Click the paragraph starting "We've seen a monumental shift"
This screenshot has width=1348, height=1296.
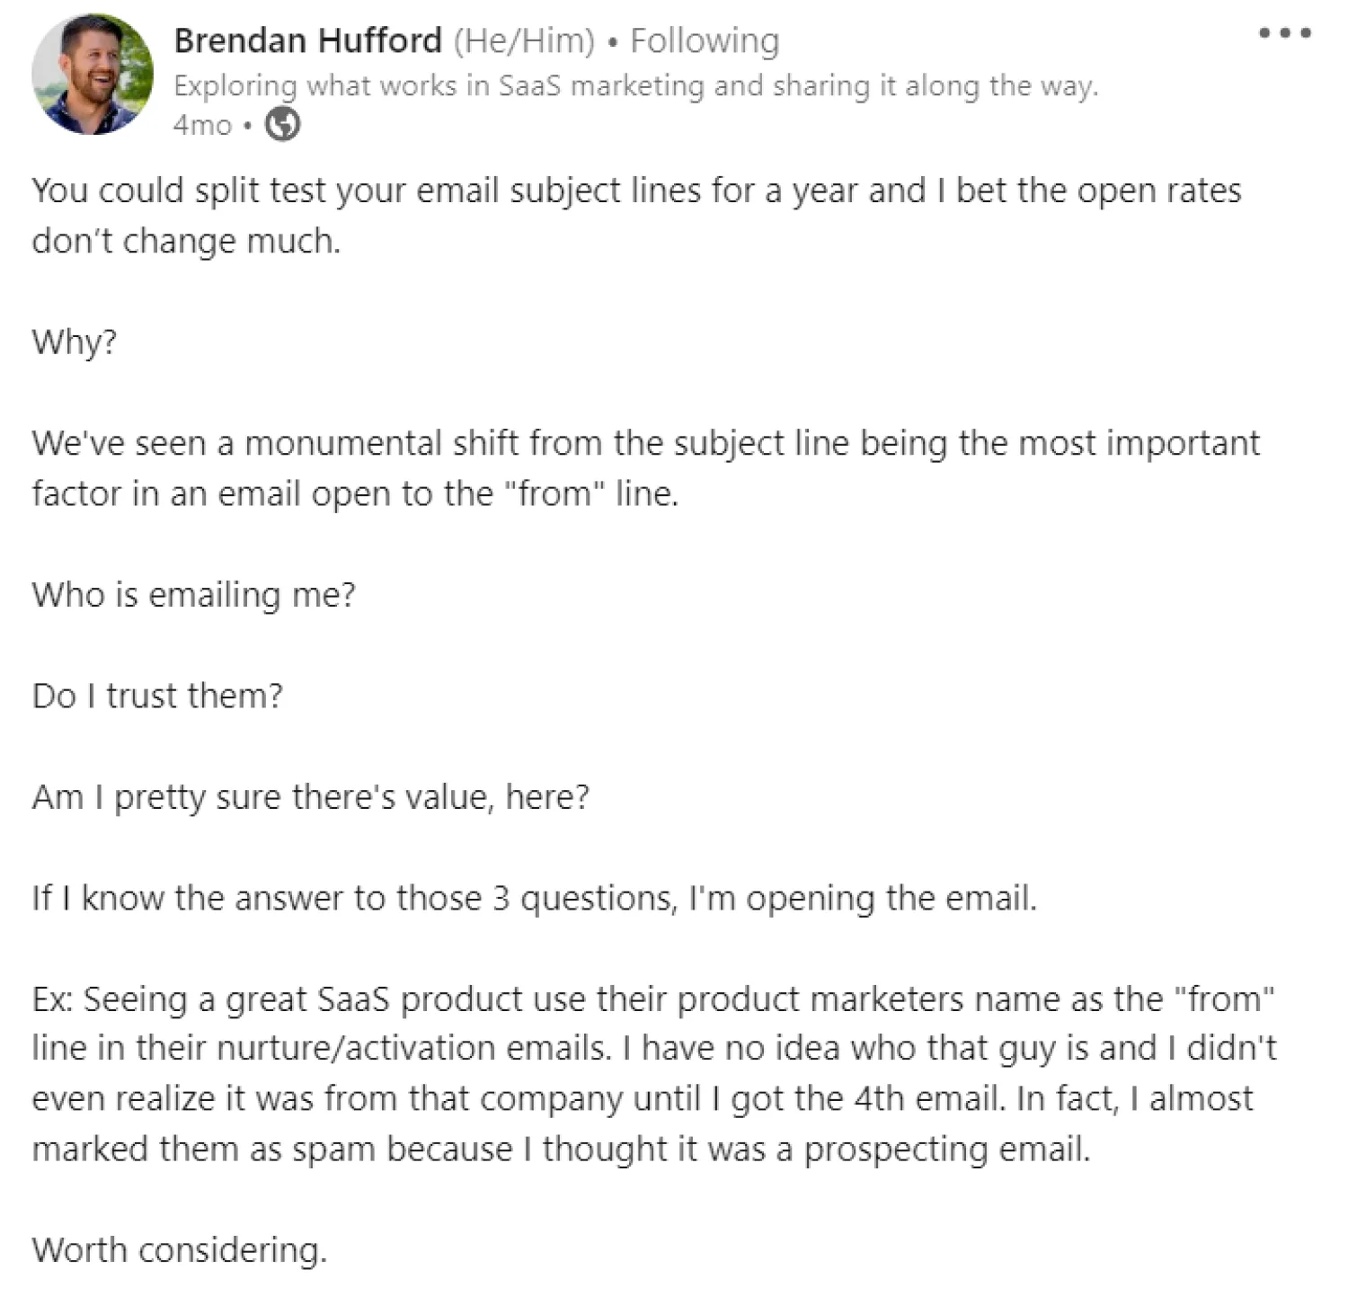click(645, 468)
